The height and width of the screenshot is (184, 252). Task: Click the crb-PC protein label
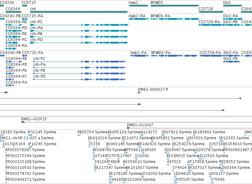coord(39,59)
